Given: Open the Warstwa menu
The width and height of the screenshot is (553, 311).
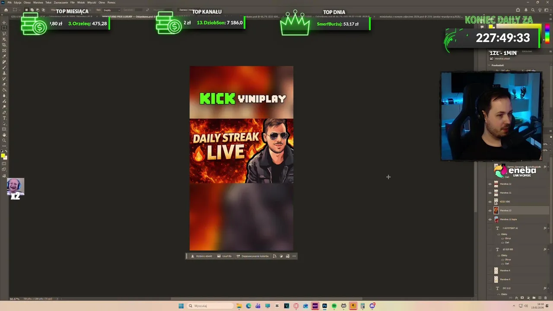Looking at the screenshot, I should [x=38, y=3].
